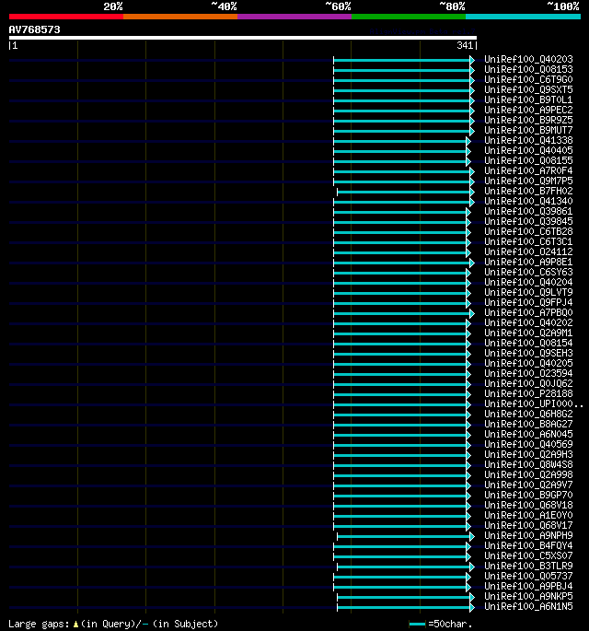Click UniRef100_C6TB28 label
The width and height of the screenshot is (589, 631).
pos(528,232)
